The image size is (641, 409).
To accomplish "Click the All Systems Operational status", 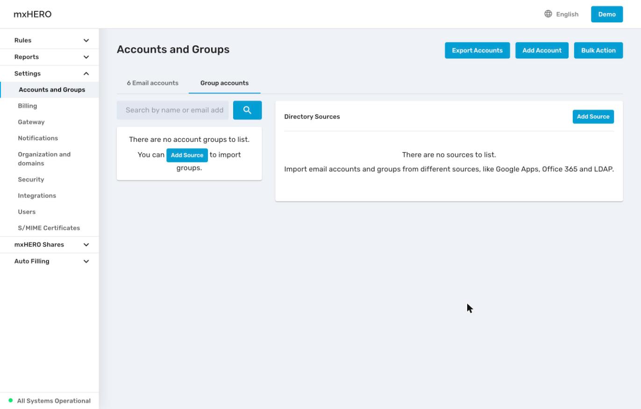I will [54, 401].
